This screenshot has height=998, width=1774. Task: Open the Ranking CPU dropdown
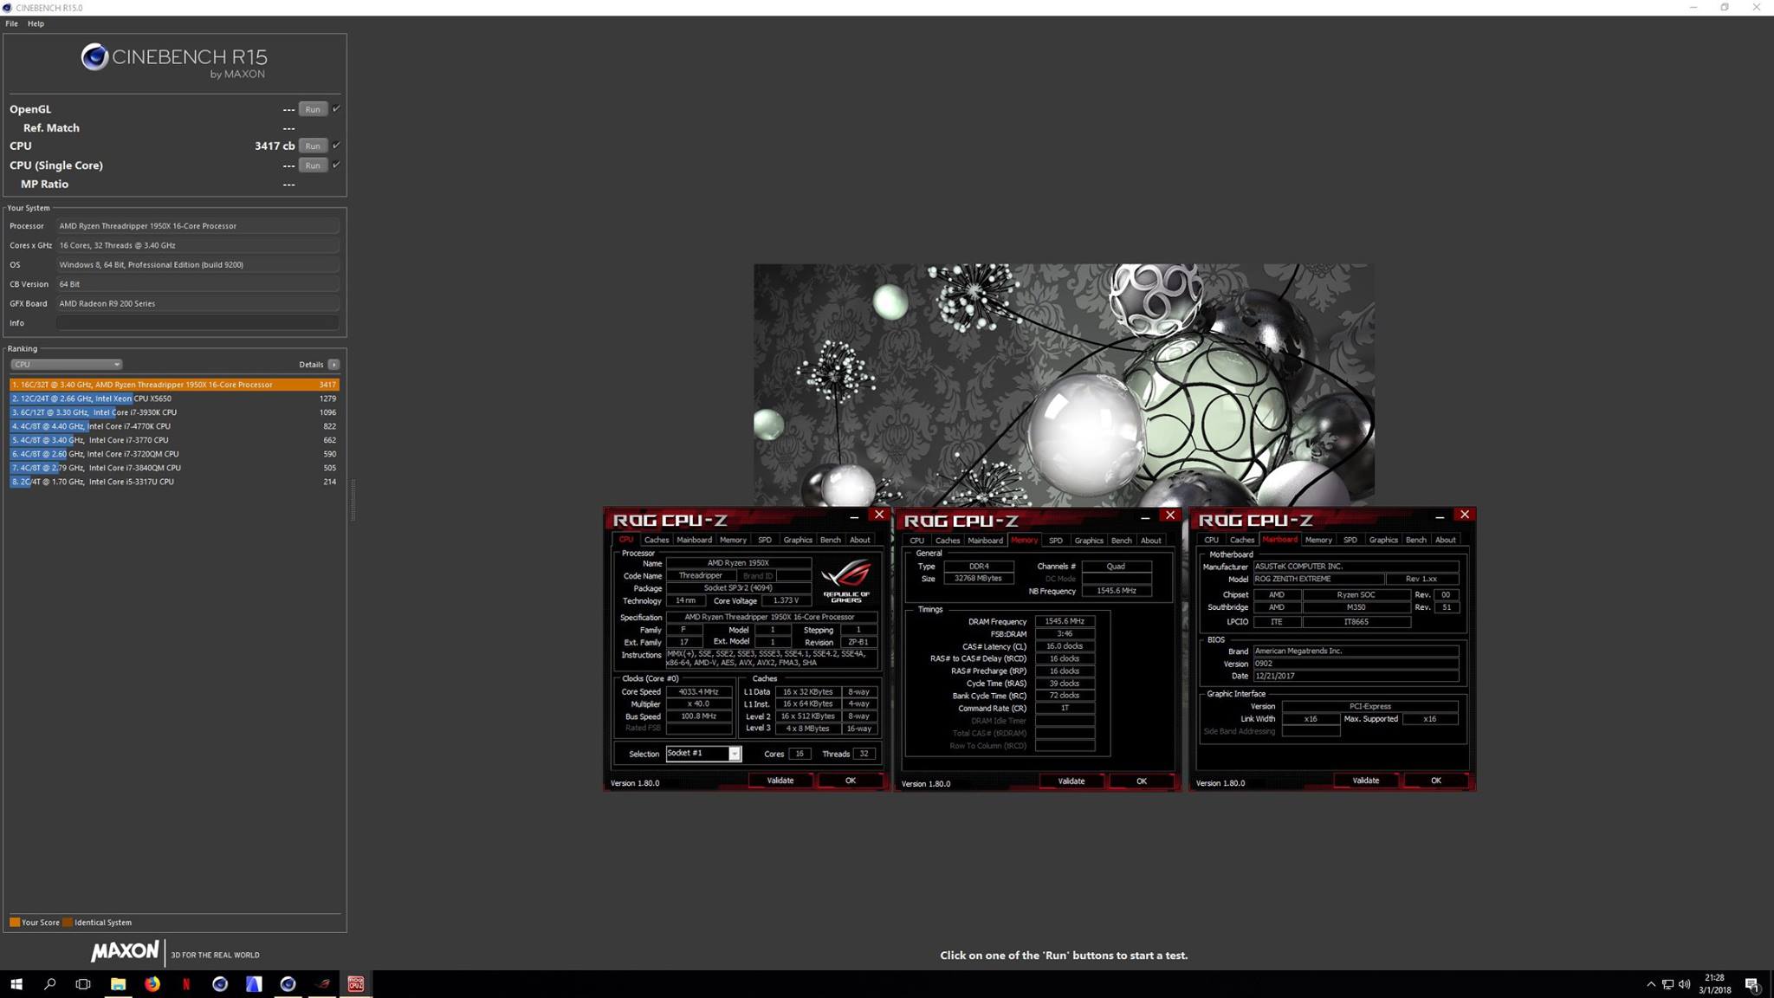pos(66,364)
